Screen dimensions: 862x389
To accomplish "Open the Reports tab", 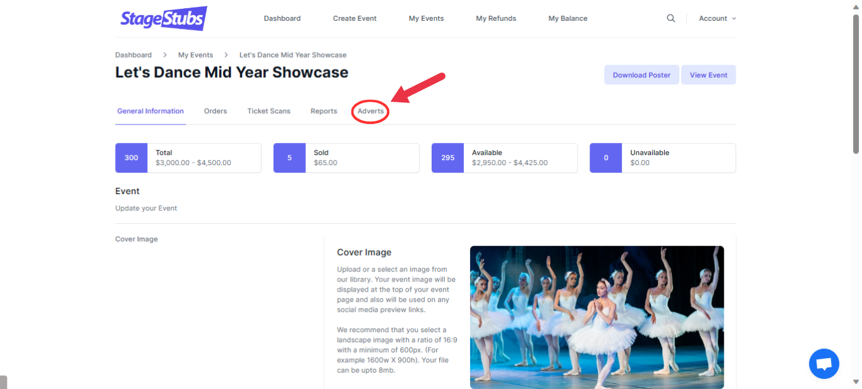I will (324, 111).
